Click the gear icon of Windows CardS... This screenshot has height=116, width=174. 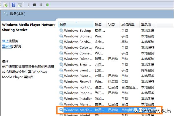click(61, 42)
